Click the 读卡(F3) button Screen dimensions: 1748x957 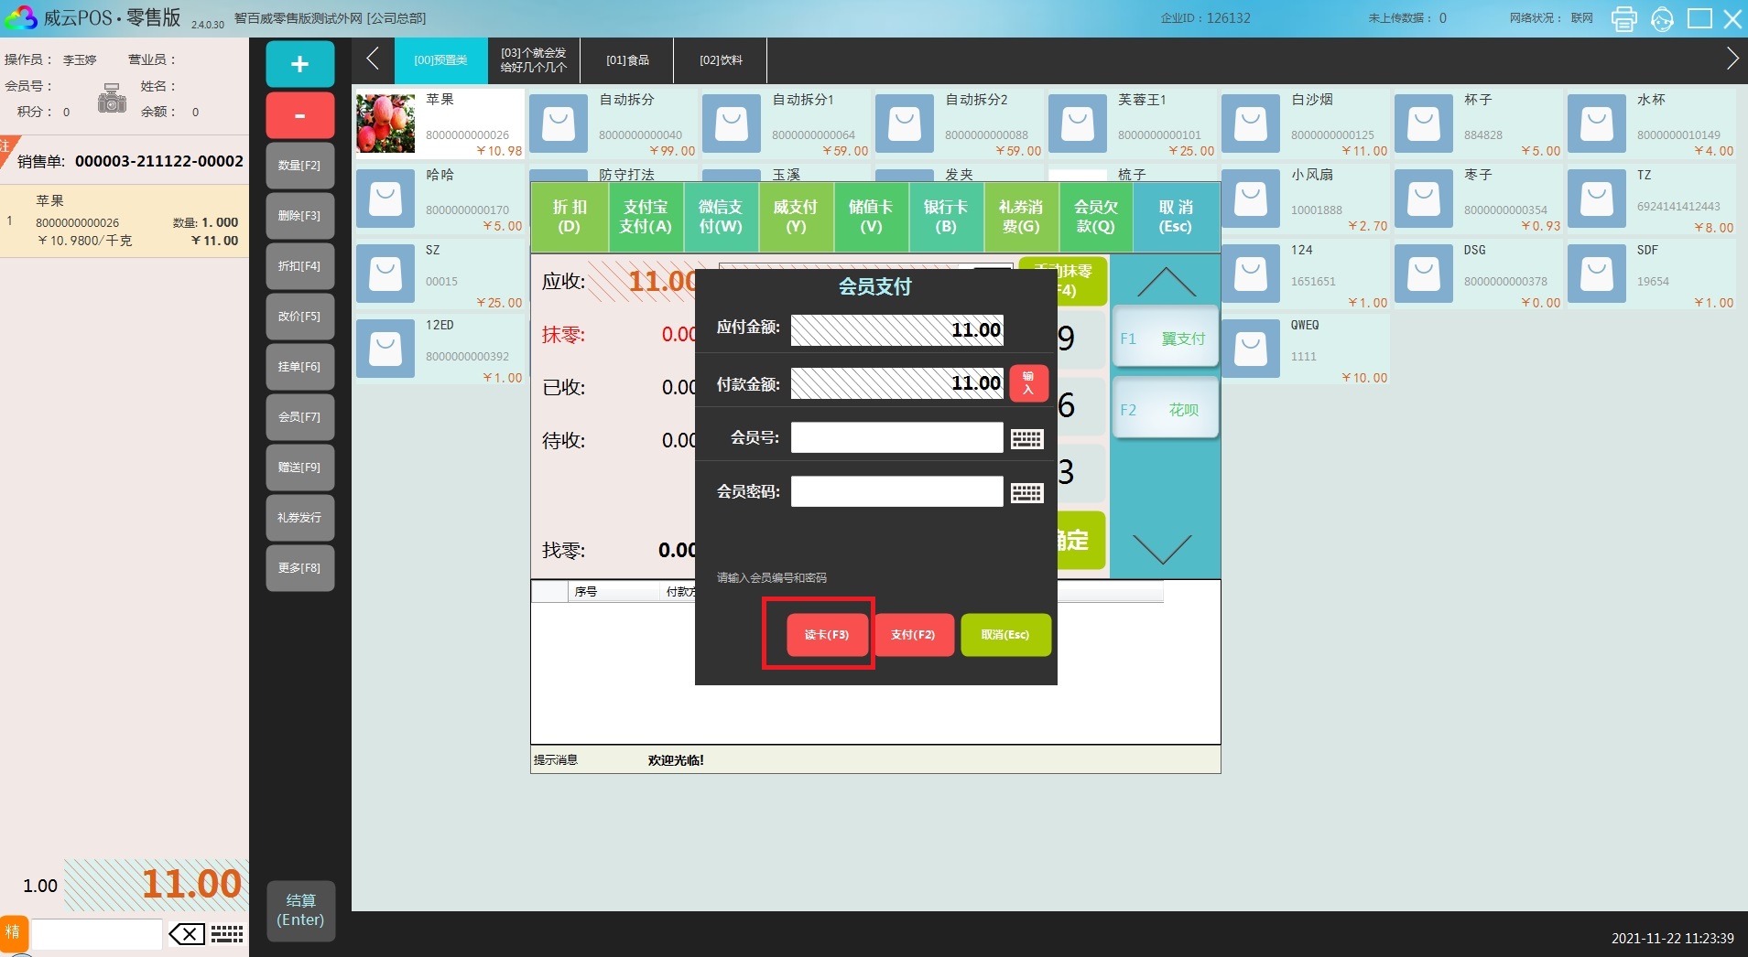coord(826,634)
